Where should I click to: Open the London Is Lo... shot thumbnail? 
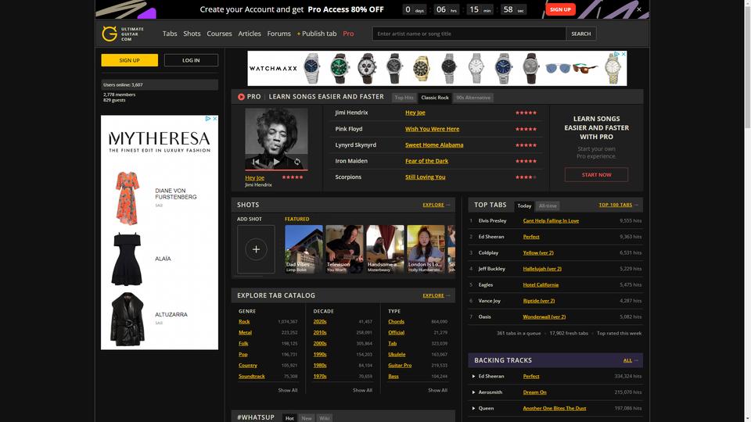click(426, 249)
